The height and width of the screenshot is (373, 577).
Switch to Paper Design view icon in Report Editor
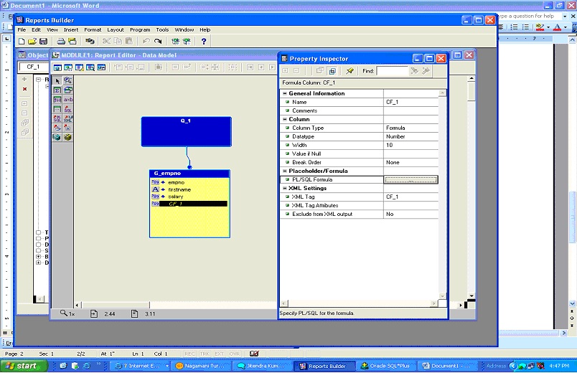tap(90, 67)
